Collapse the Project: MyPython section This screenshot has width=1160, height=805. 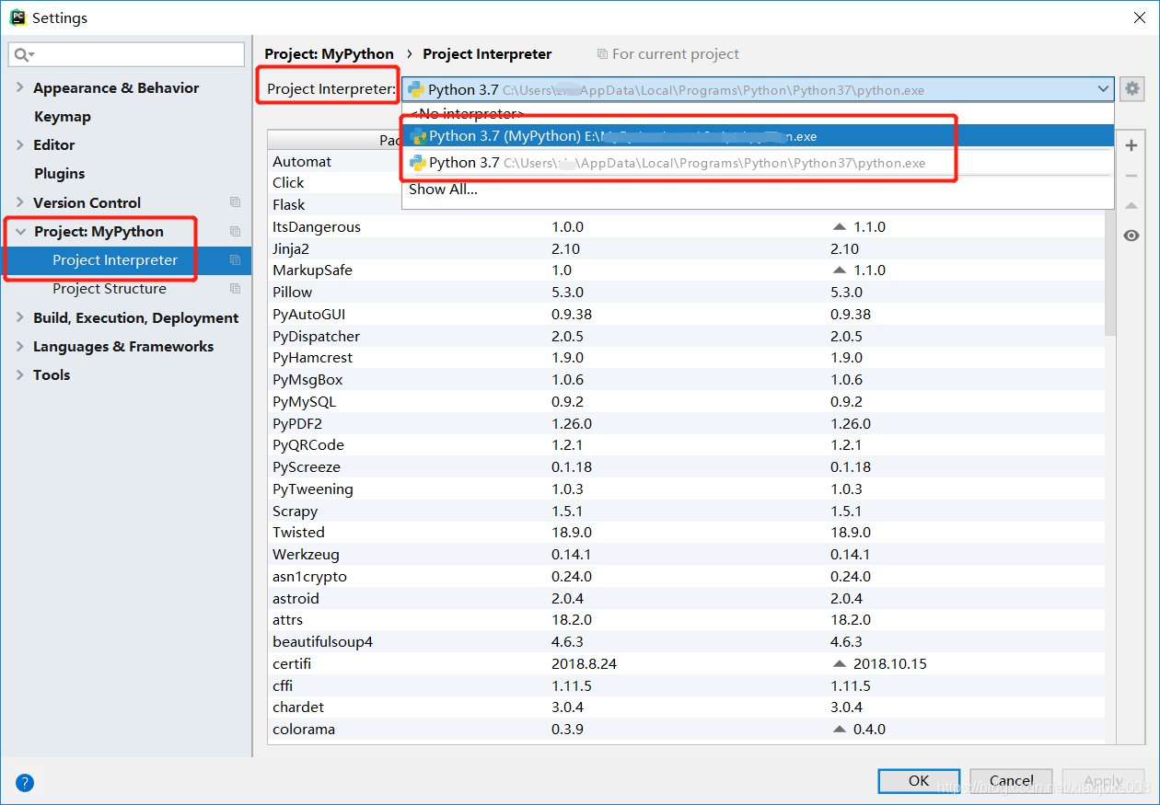pyautogui.click(x=20, y=231)
